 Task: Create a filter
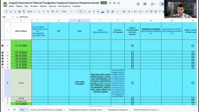coord(160,12)
